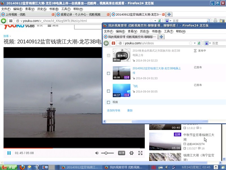Close the 上传视频 tab
The image size is (226, 170).
pos(53,14)
